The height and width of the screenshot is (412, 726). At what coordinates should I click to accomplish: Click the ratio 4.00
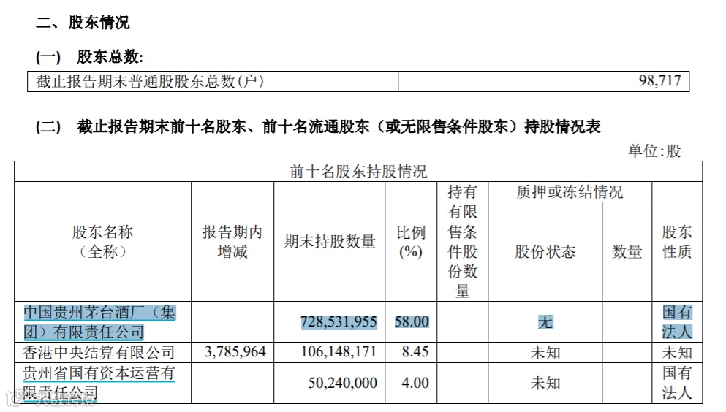[415, 383]
